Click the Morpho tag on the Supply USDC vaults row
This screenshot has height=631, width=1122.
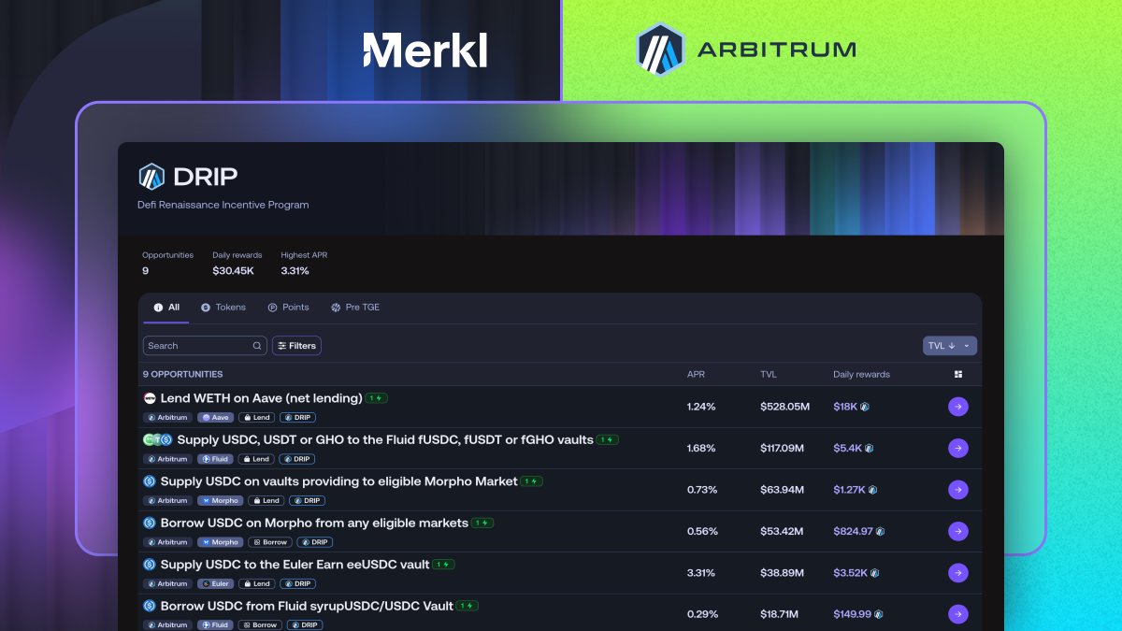pos(221,501)
